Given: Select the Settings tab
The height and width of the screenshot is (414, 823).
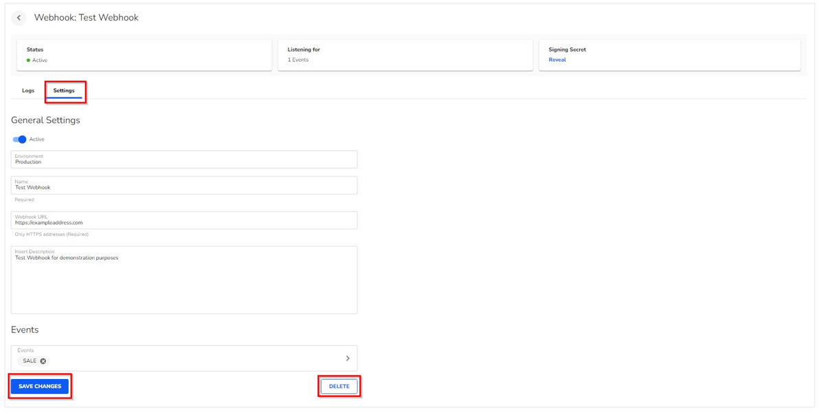Looking at the screenshot, I should [x=64, y=91].
